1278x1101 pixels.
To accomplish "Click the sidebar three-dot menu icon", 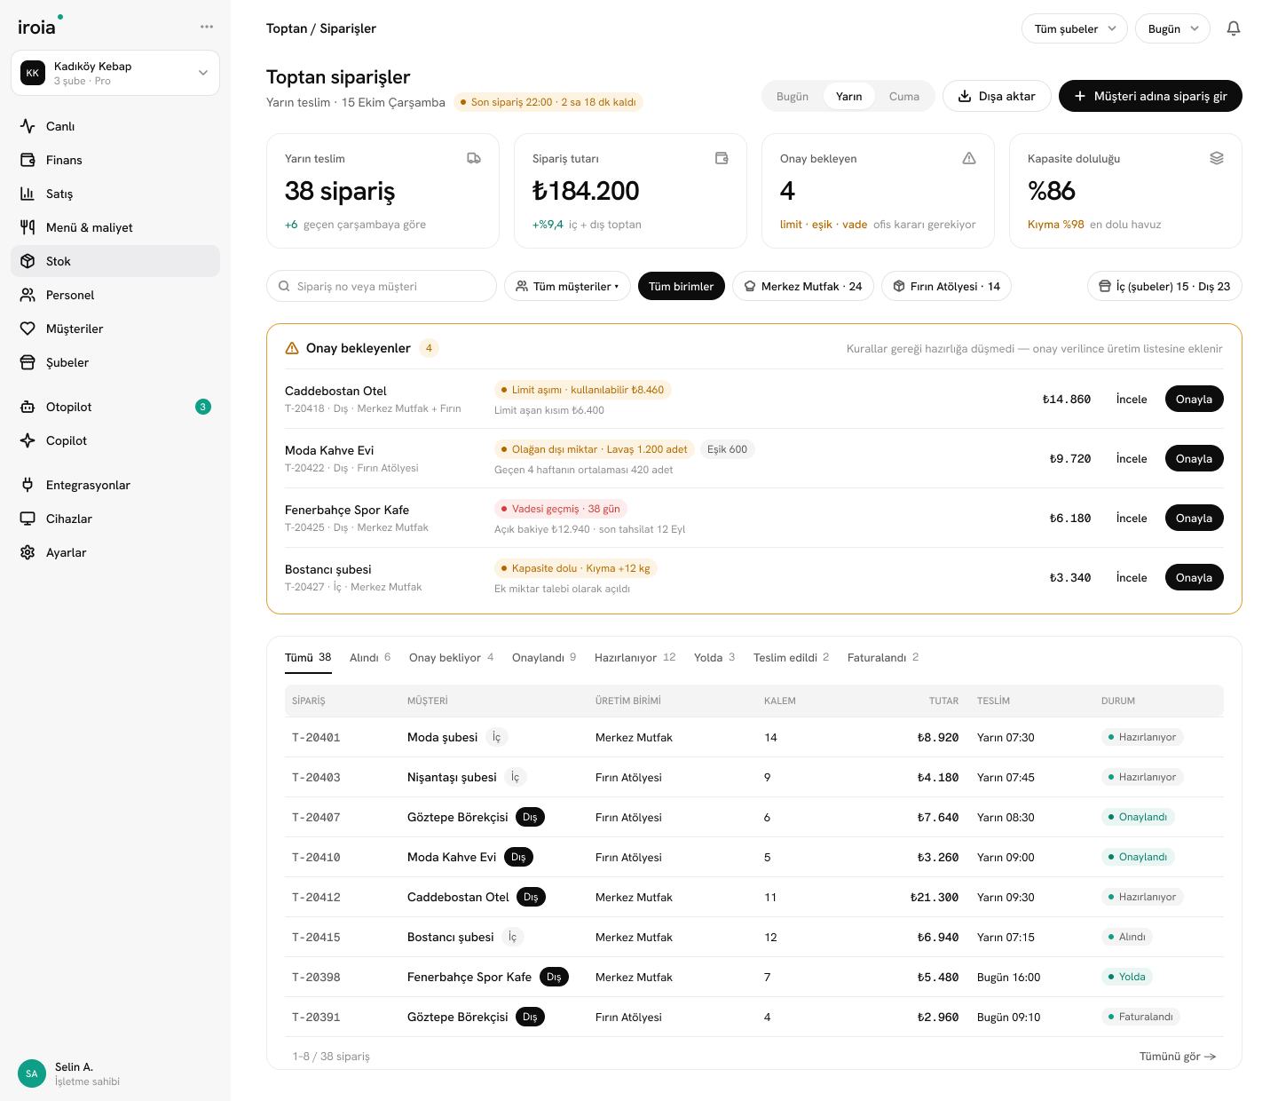I will pos(207,27).
